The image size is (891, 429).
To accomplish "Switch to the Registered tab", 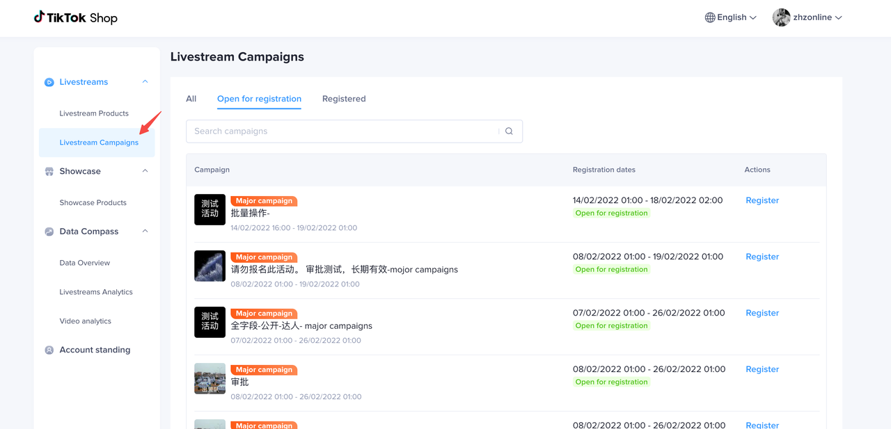I will pos(344,99).
